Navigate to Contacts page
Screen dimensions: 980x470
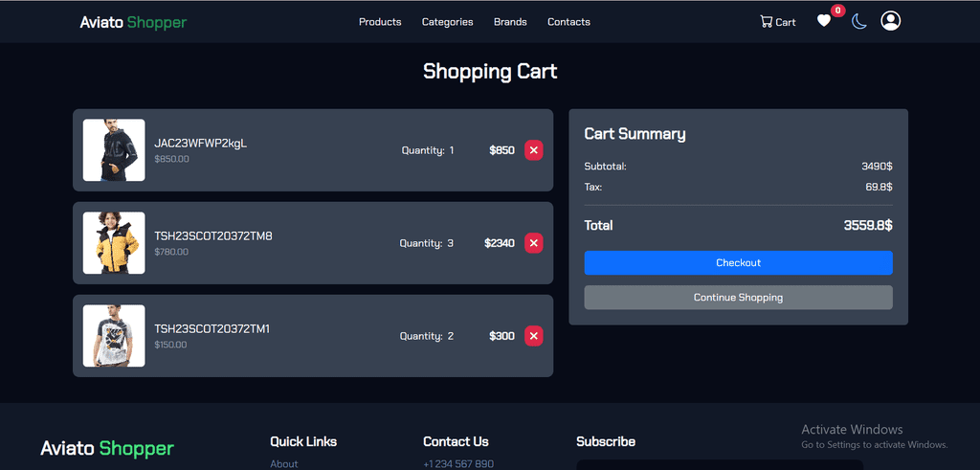(x=568, y=22)
